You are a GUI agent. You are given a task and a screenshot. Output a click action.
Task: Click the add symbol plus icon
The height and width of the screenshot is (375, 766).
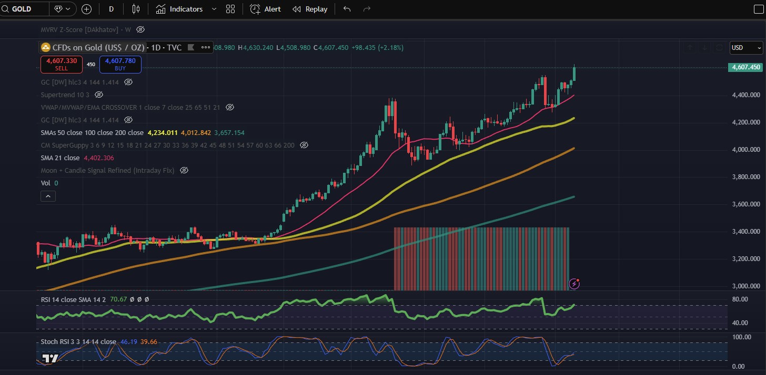coord(87,9)
